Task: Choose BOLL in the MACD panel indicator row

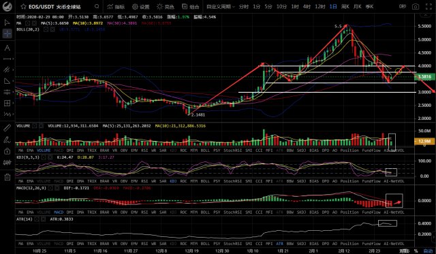Action: (x=205, y=212)
